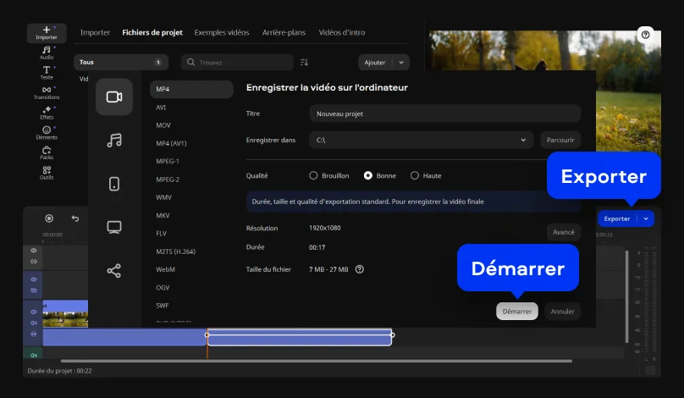This screenshot has width=684, height=398.
Task: Select Bonne quality radio button
Action: [368, 175]
